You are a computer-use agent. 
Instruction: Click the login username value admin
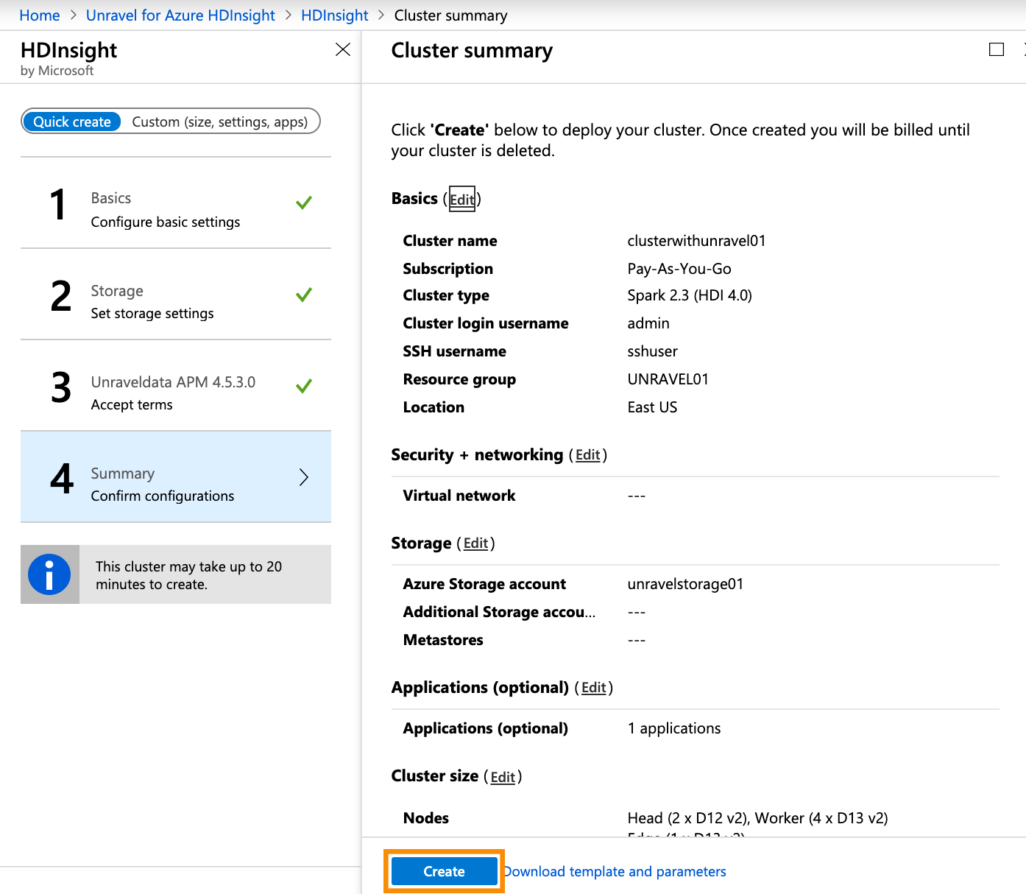pyautogui.click(x=648, y=323)
